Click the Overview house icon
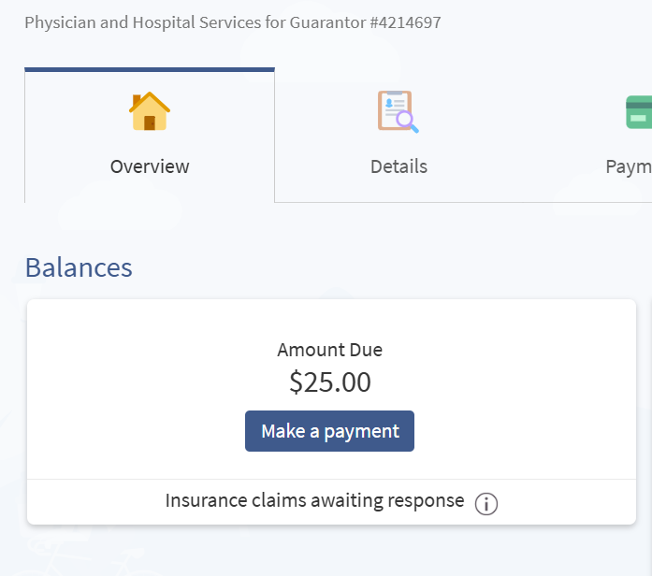 tap(150, 111)
